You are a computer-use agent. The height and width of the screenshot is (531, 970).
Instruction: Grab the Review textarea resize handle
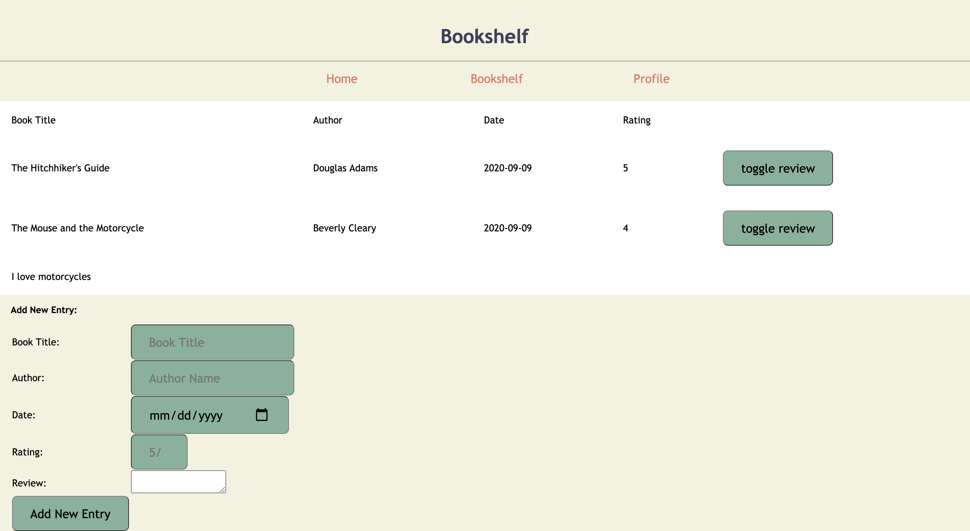click(222, 490)
